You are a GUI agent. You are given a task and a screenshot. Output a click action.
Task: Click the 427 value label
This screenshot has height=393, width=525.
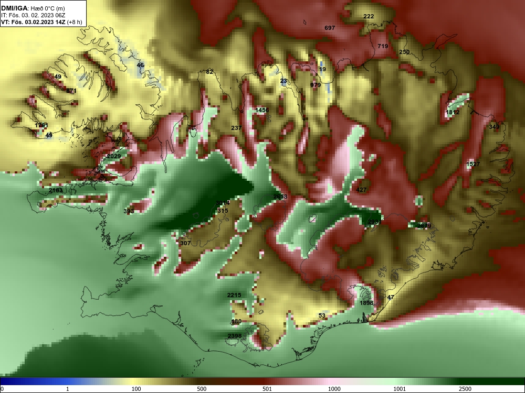[x=361, y=190]
